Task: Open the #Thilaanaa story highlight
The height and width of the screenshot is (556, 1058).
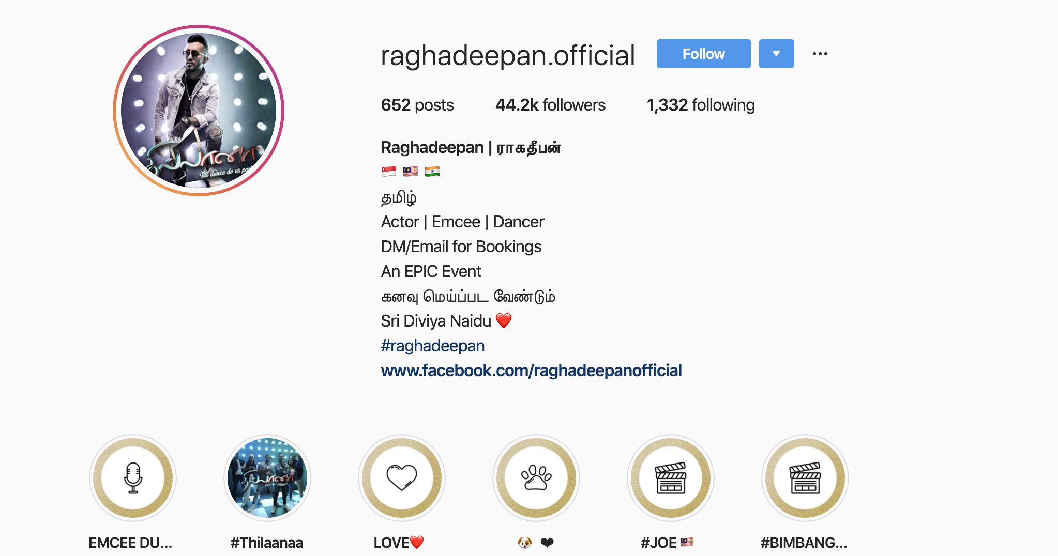Action: pyautogui.click(x=267, y=478)
